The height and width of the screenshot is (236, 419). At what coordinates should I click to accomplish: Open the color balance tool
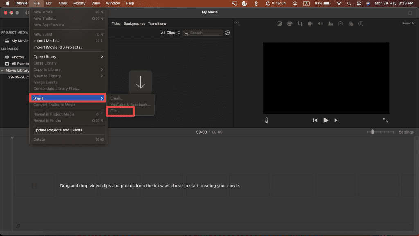pyautogui.click(x=279, y=24)
